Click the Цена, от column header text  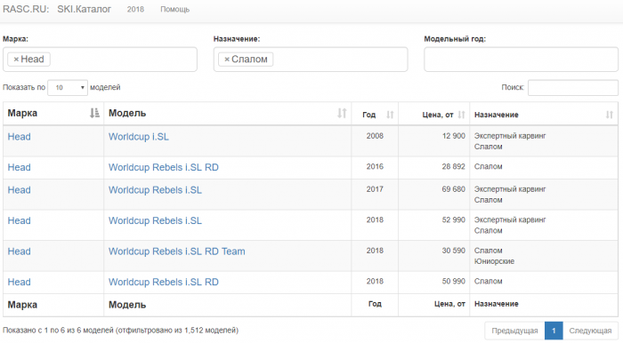(x=438, y=115)
